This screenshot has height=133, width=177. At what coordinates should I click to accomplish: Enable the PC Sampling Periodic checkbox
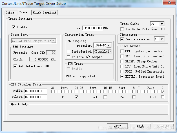pos(68,51)
